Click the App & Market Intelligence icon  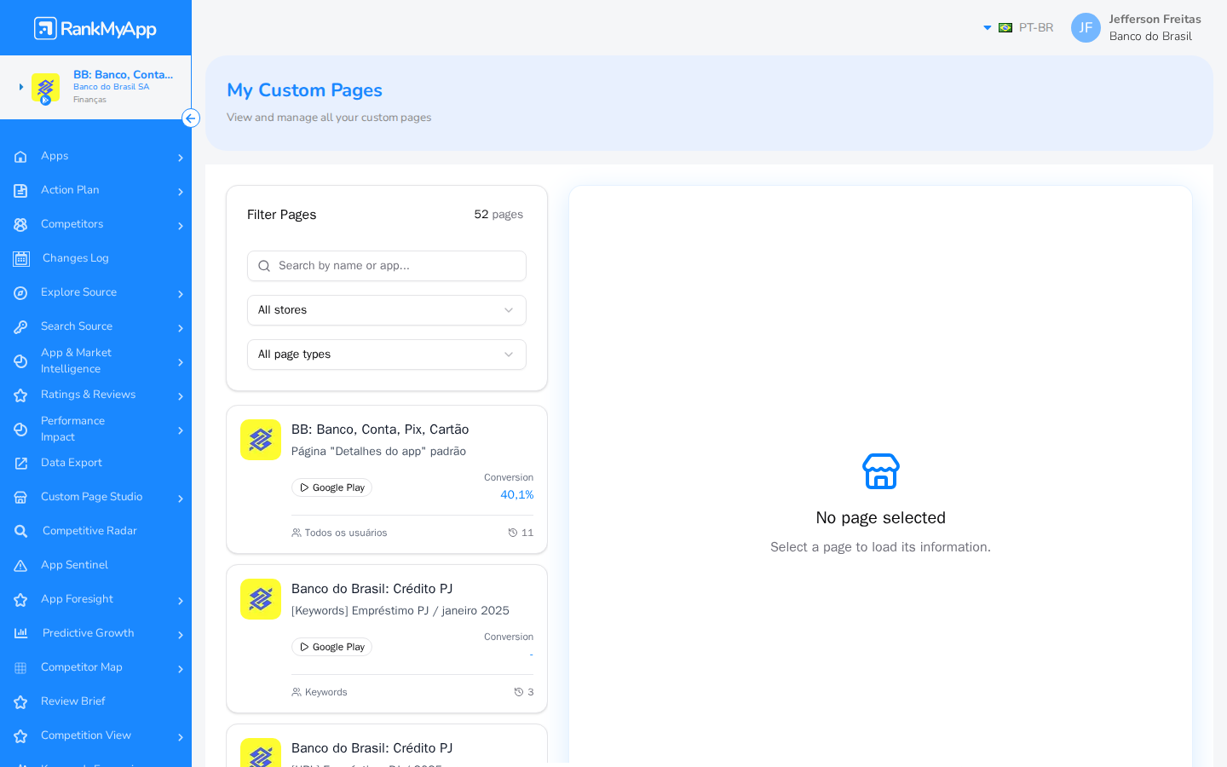(x=20, y=361)
